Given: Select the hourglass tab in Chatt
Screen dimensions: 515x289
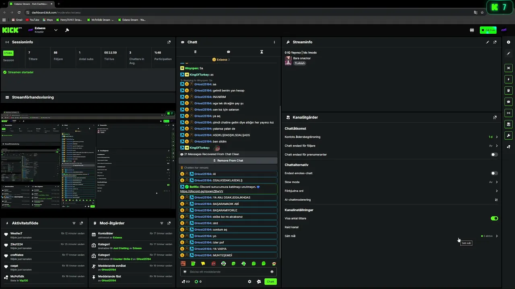Looking at the screenshot, I should [262, 52].
